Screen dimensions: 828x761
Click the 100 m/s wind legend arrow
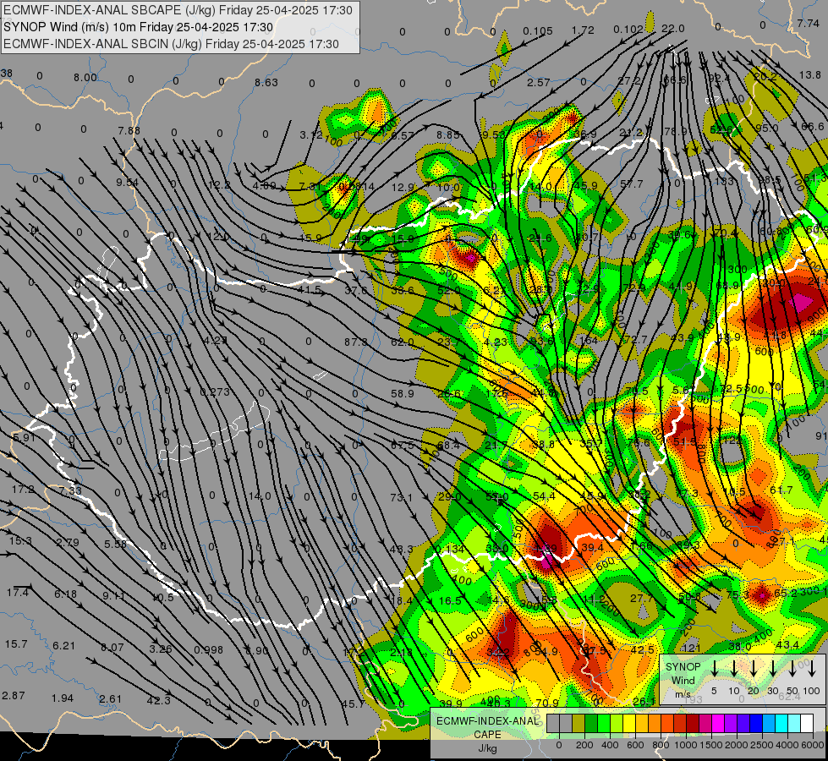tap(812, 668)
